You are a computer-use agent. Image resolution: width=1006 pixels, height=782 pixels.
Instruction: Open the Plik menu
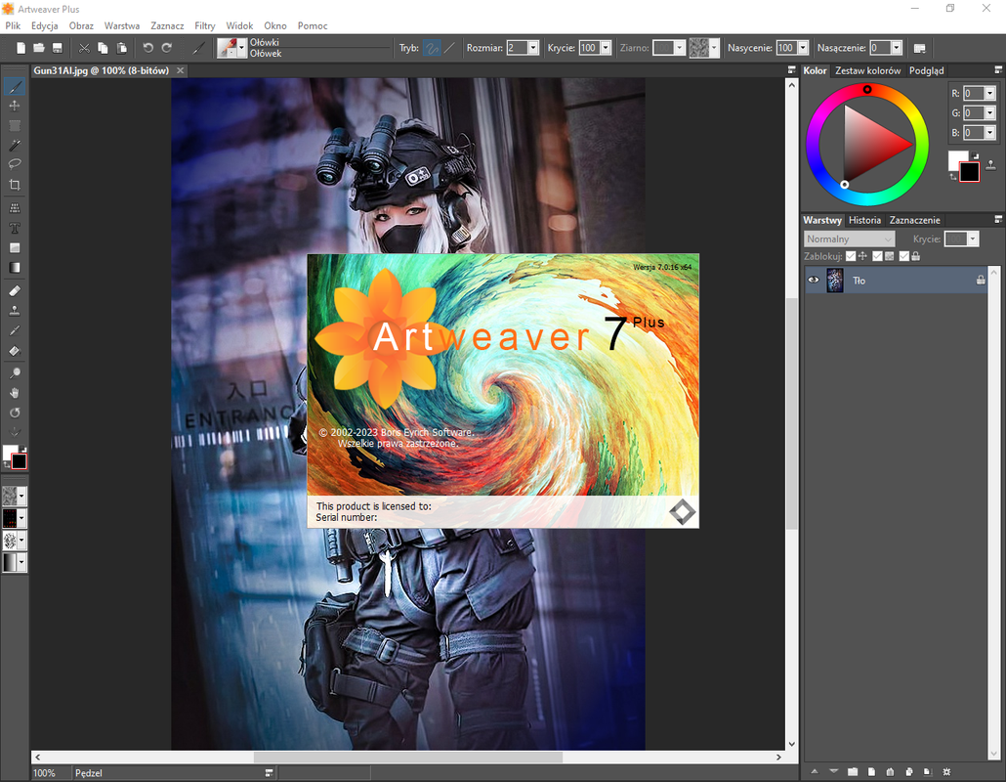click(x=13, y=25)
